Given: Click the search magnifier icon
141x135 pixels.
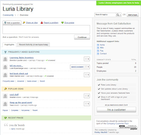Looking at the screenshot, I should [x=117, y=15].
